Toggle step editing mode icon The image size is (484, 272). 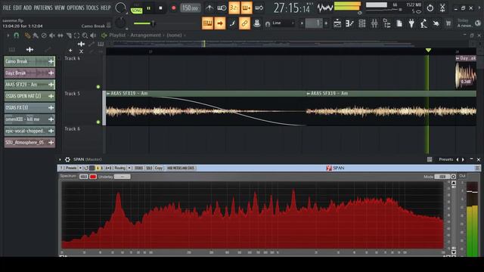pyautogui.click(x=232, y=23)
